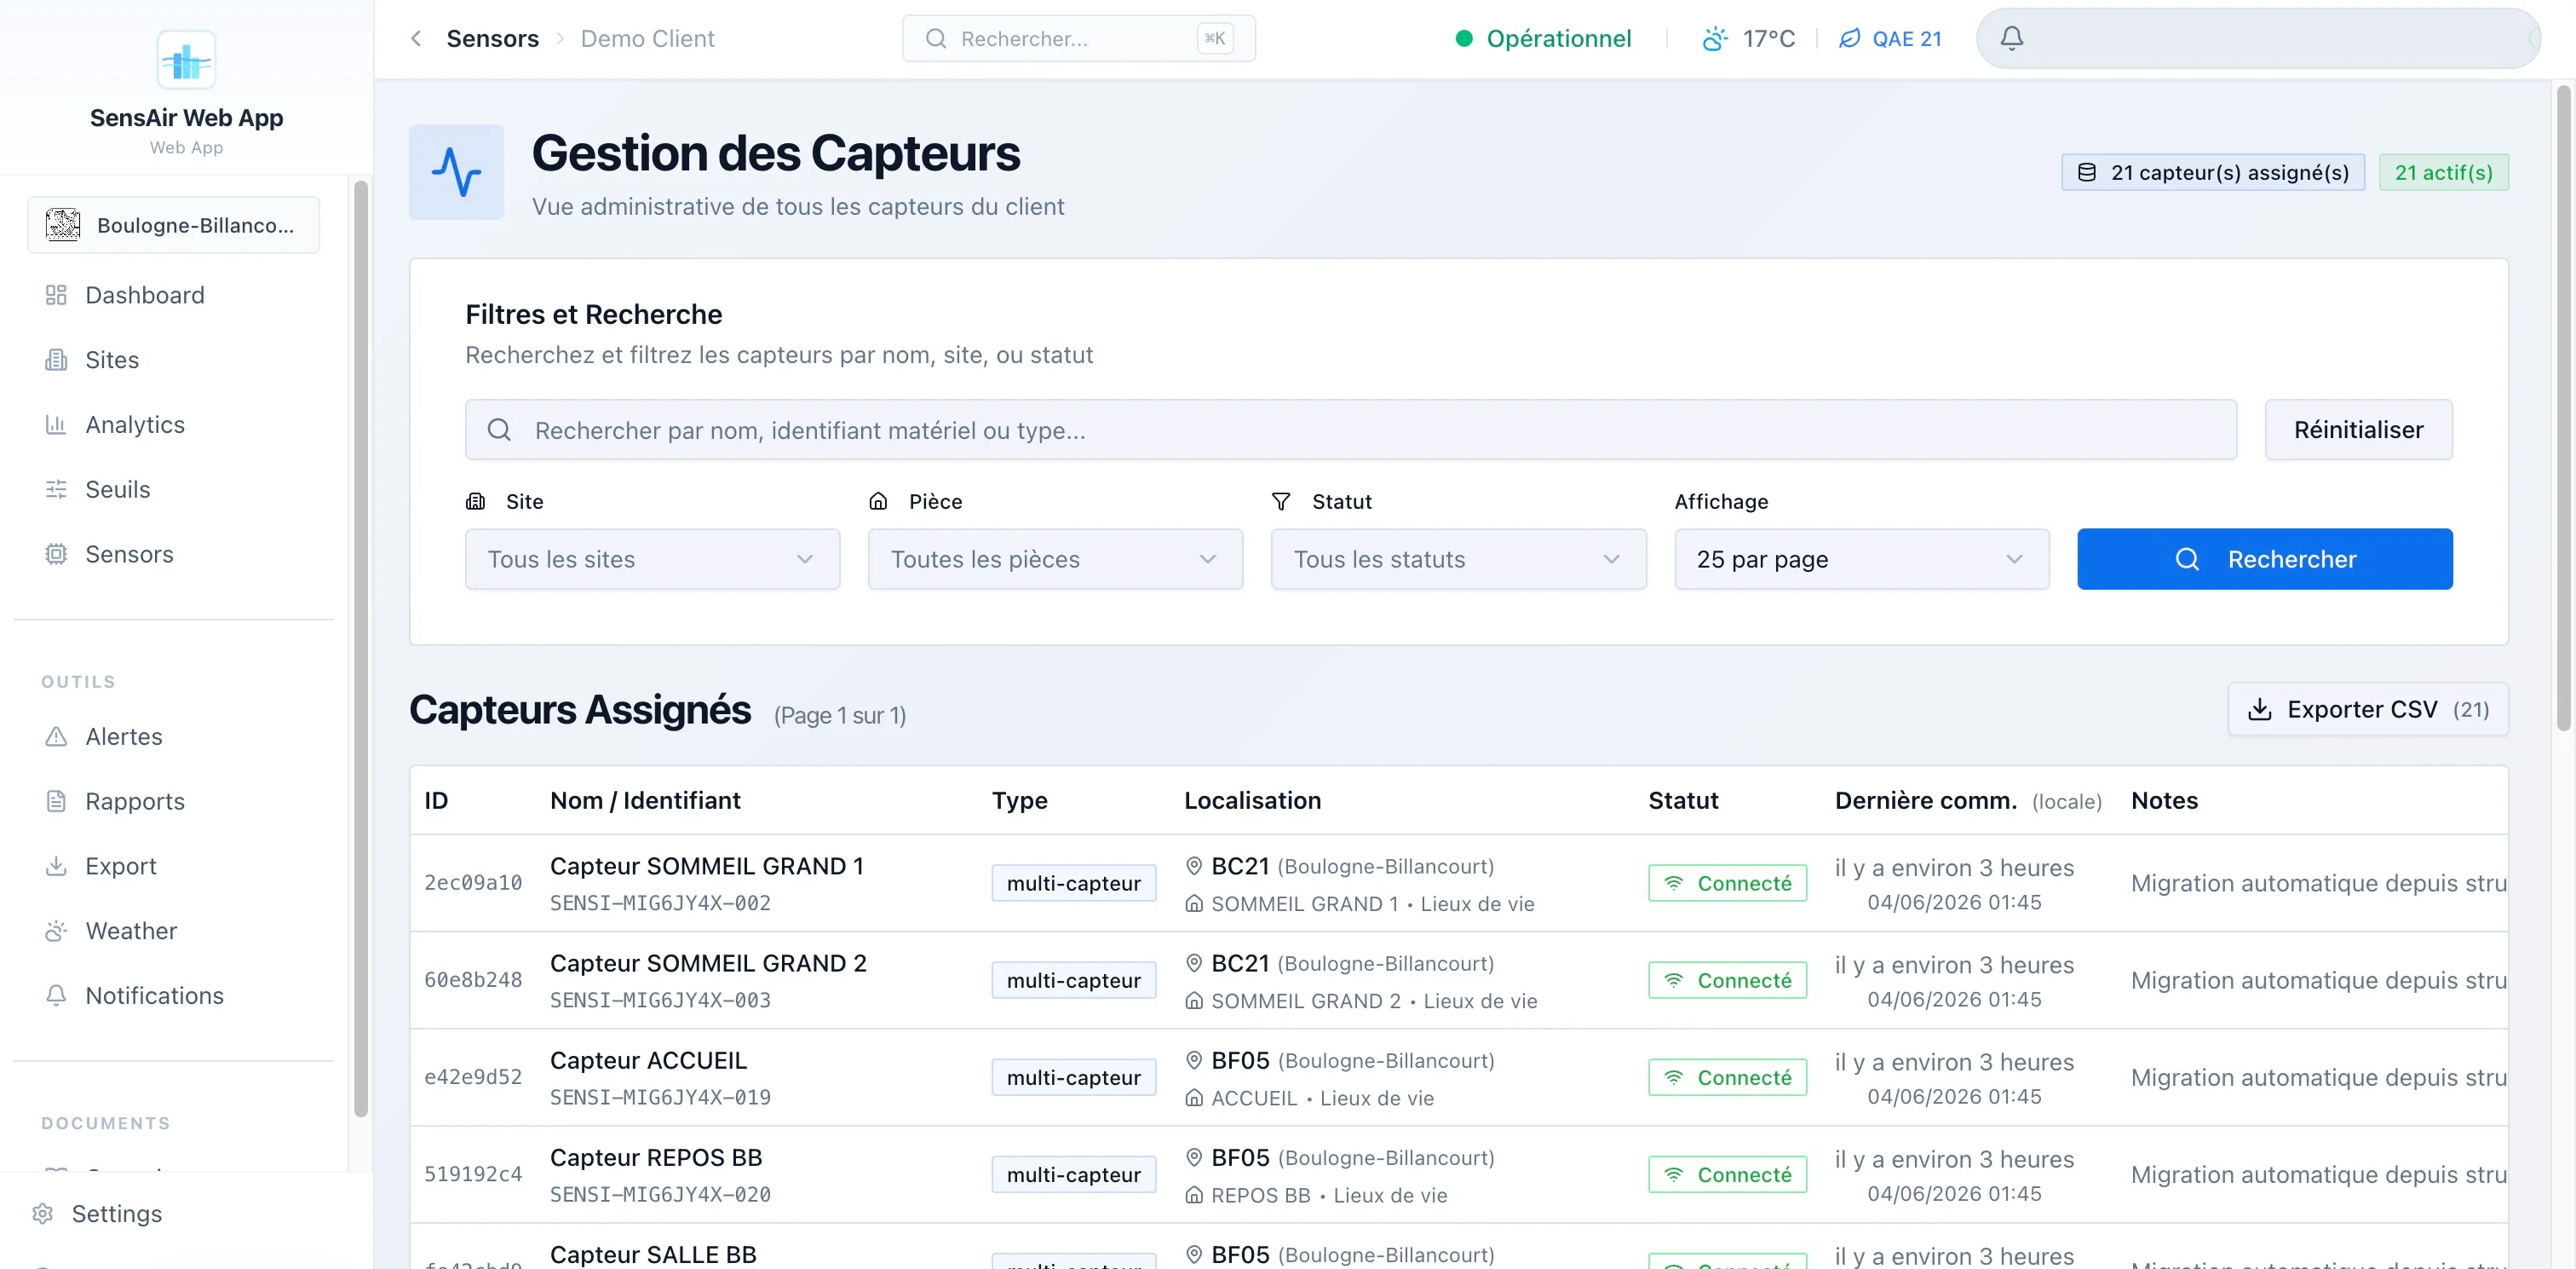Open the Tous les sites dropdown
The image size is (2576, 1269).
pyautogui.click(x=652, y=559)
